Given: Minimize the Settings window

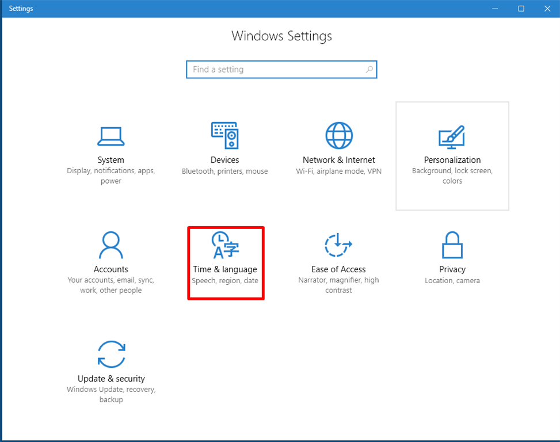Looking at the screenshot, I should [x=495, y=9].
